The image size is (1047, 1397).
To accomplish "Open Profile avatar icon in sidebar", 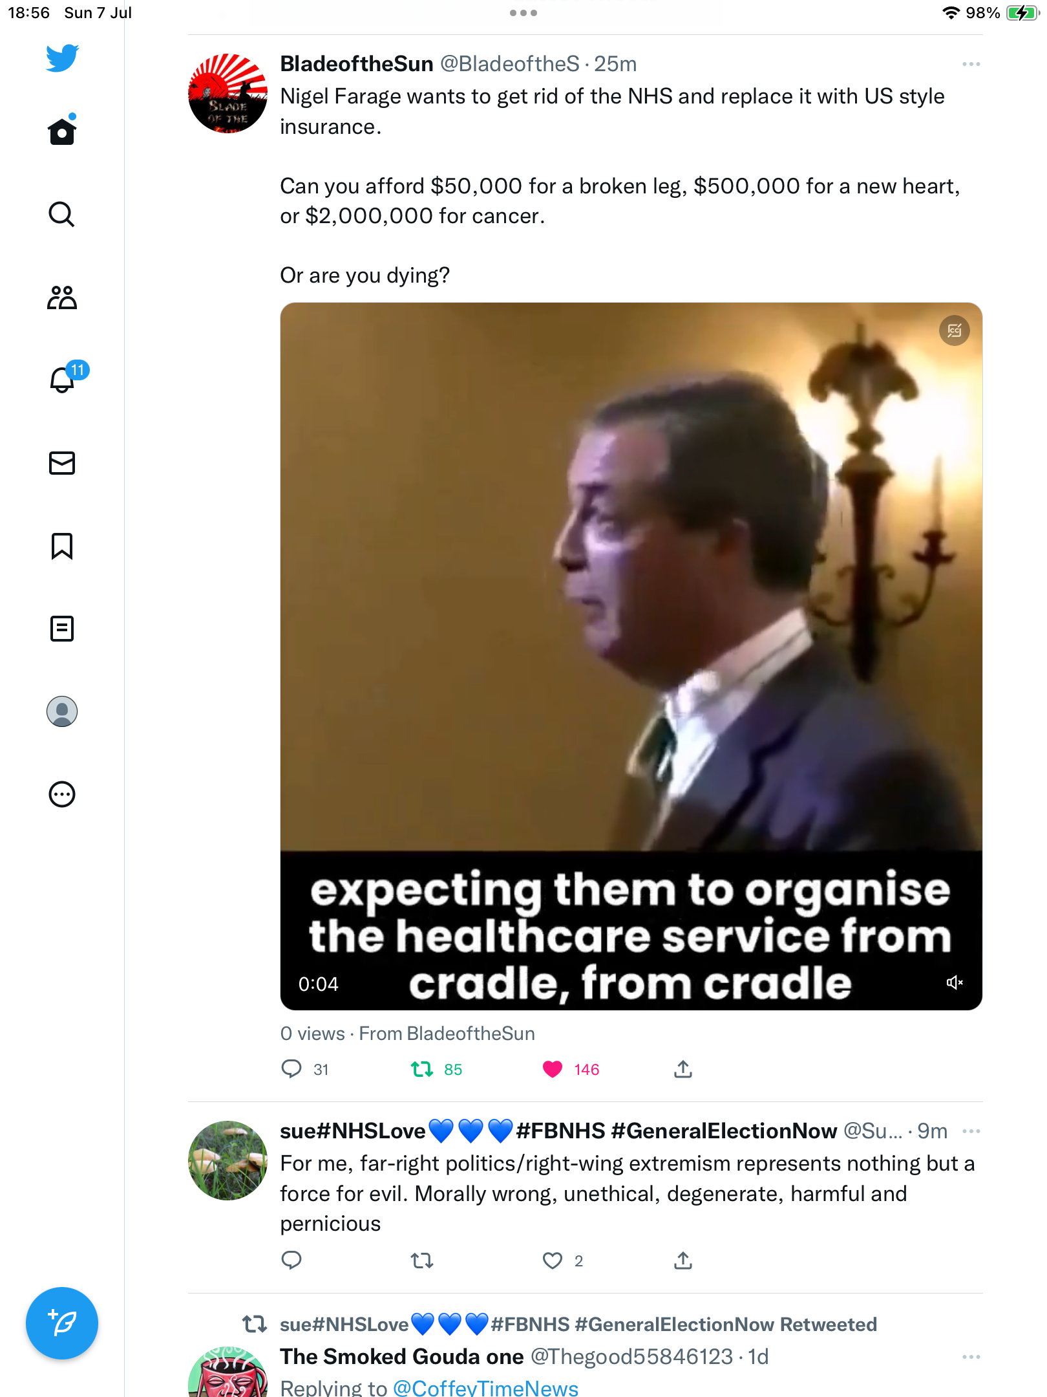I will pyautogui.click(x=62, y=711).
